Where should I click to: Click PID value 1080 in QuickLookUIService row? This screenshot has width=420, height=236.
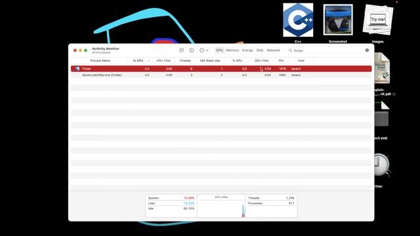[x=282, y=75]
